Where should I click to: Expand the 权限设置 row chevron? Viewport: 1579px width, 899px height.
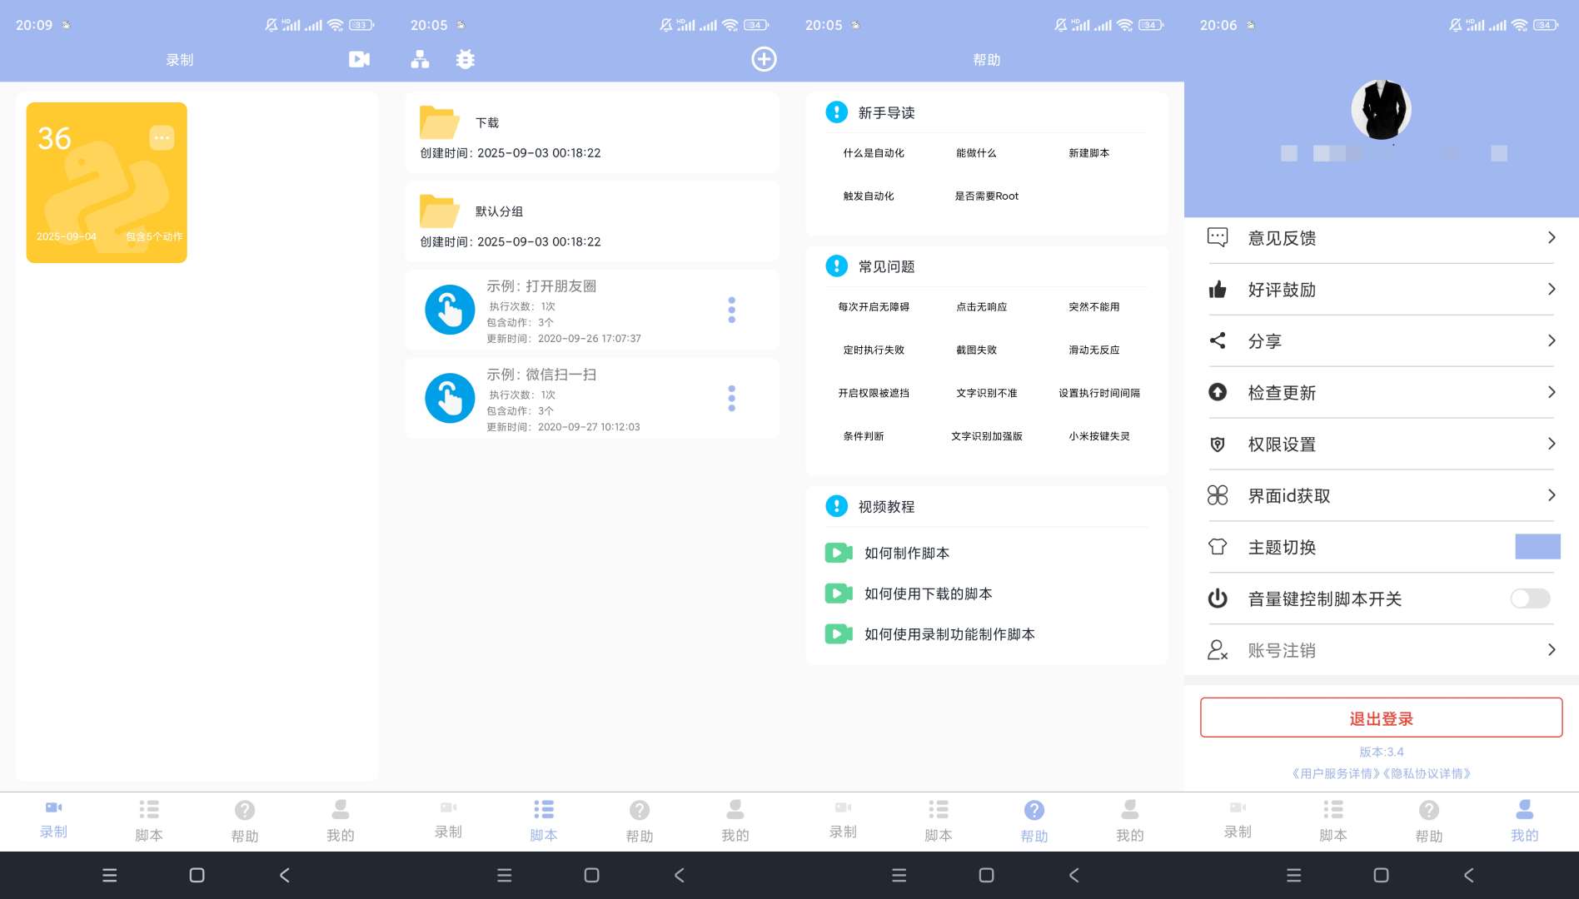[x=1552, y=444]
